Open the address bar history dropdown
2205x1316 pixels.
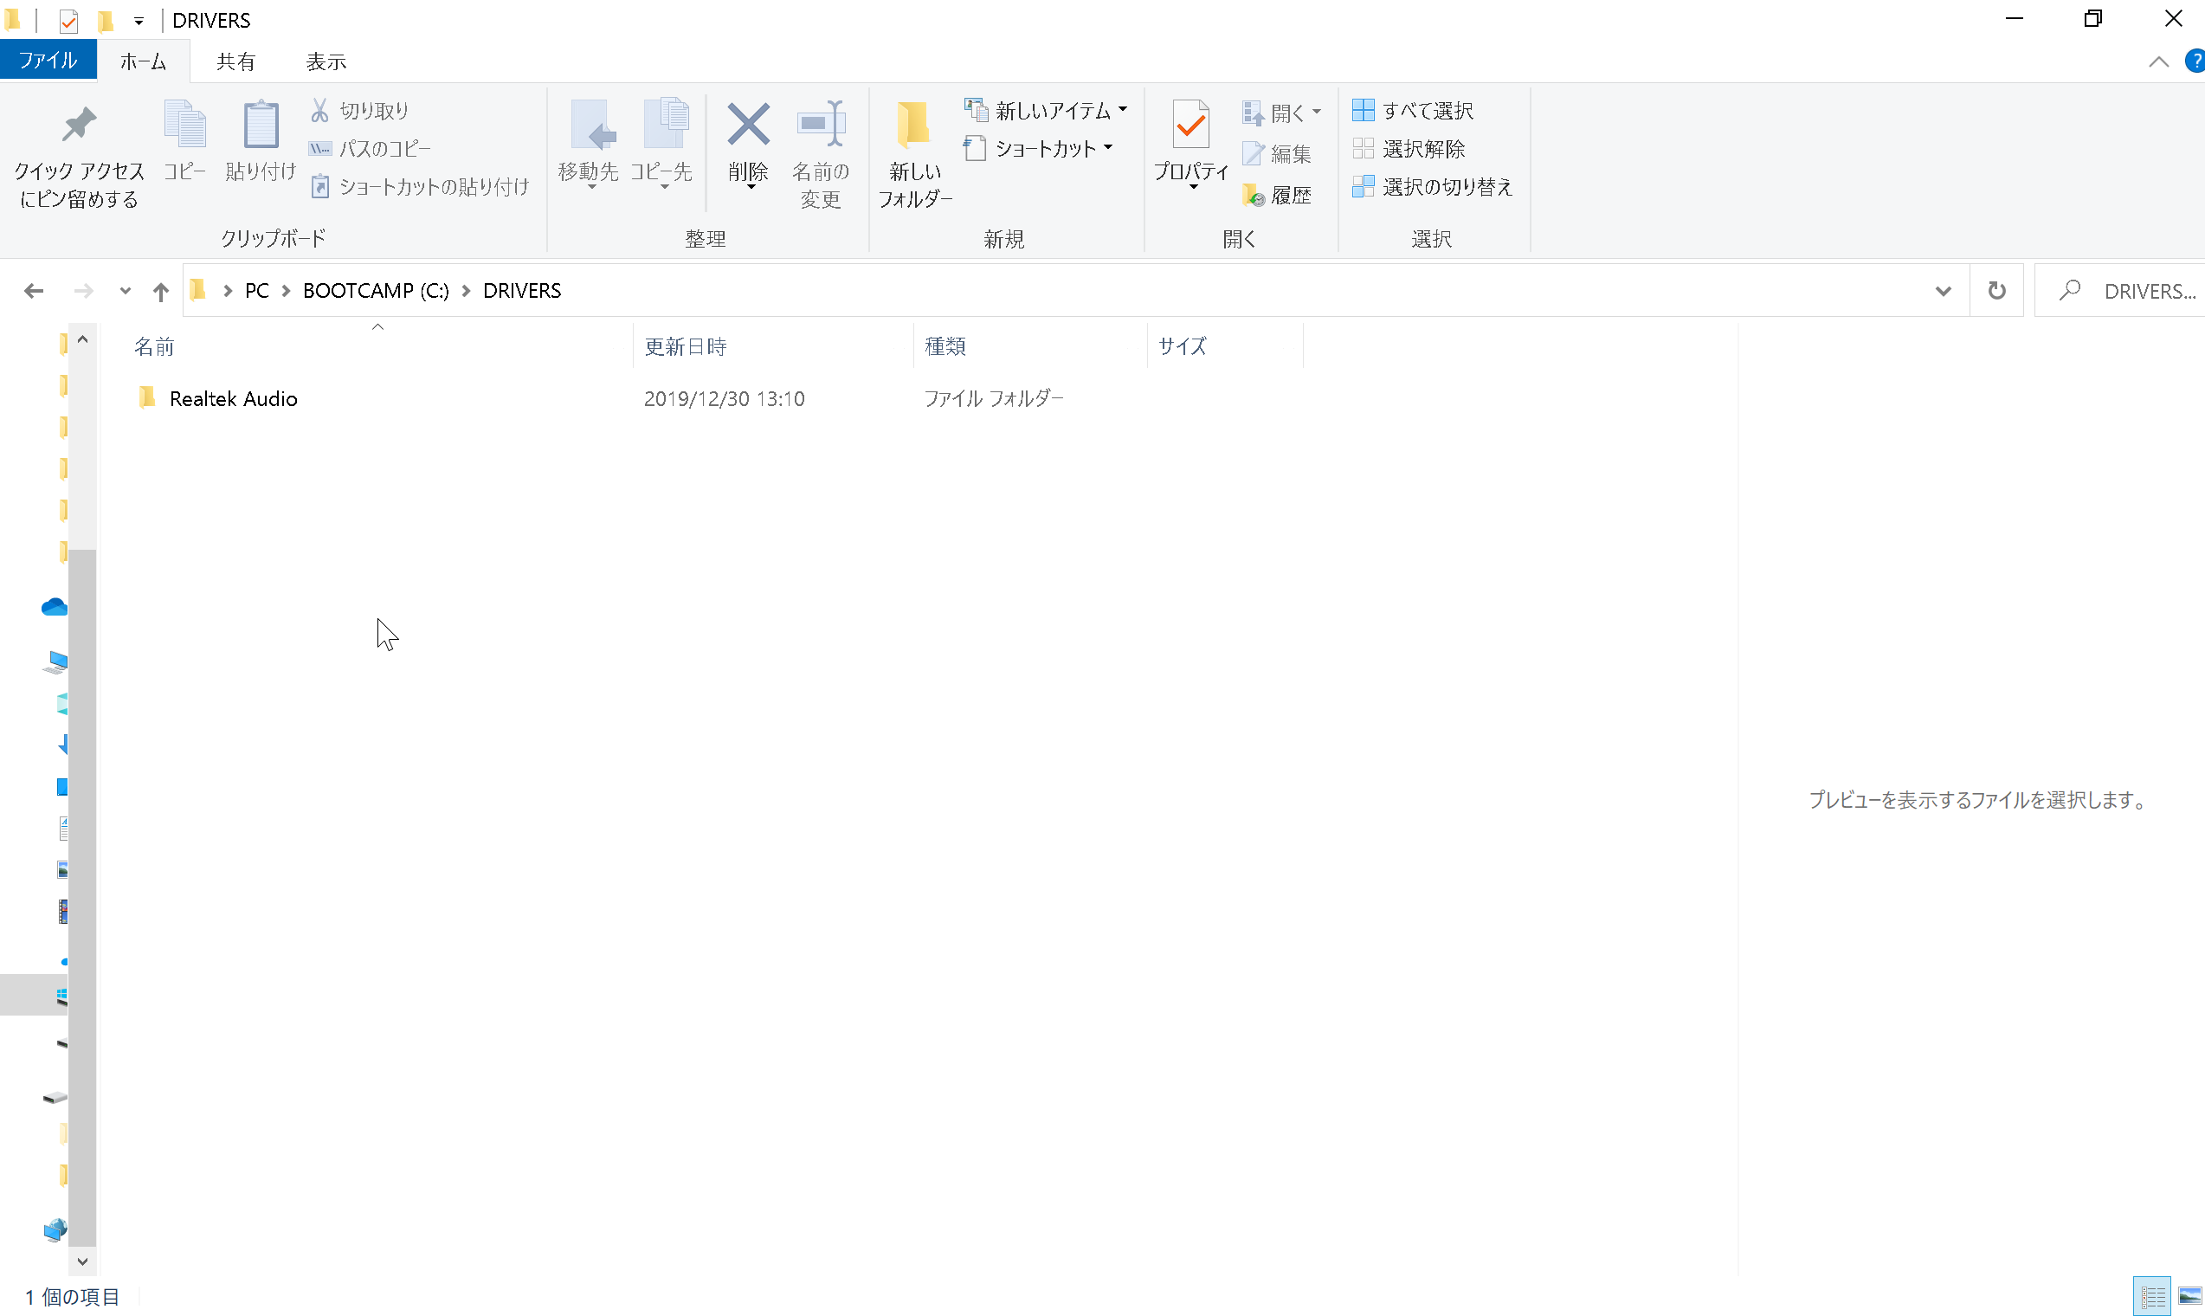pos(1943,291)
